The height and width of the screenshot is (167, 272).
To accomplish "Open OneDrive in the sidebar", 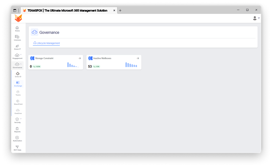I will click(18, 111).
